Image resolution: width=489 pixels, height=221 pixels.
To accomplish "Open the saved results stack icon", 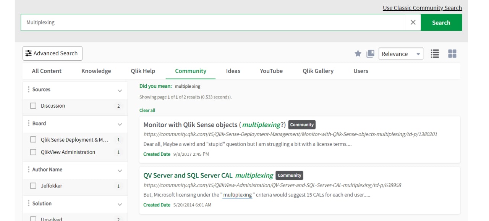I will coord(370,54).
